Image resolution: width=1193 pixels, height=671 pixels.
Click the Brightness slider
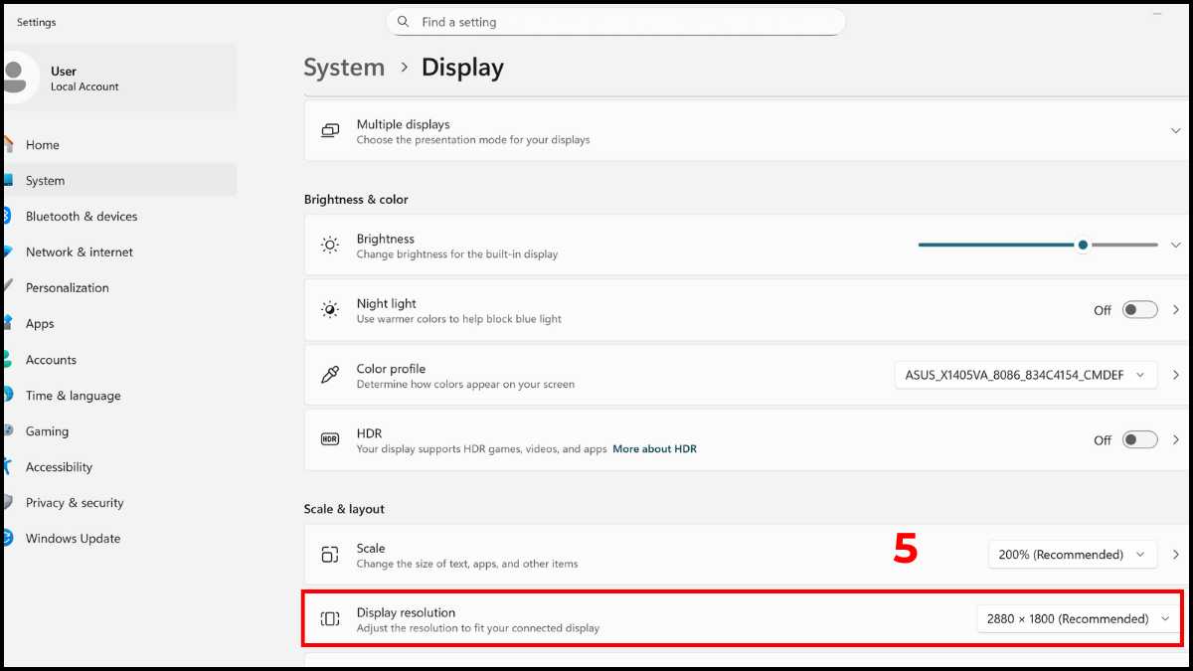pyautogui.click(x=1038, y=245)
